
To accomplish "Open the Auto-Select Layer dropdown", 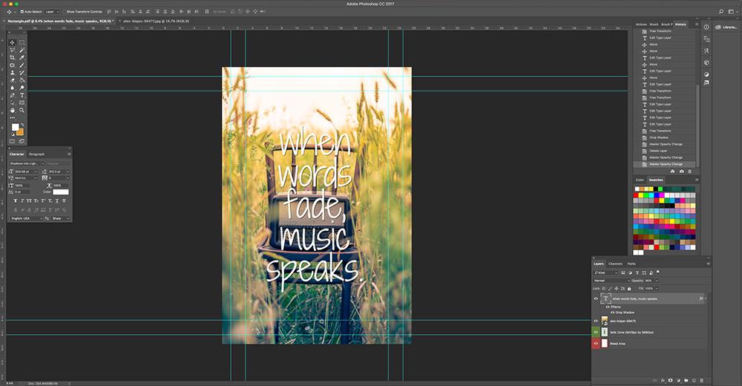I will click(x=51, y=12).
